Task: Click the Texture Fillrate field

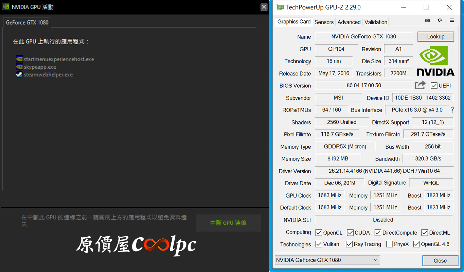Action: (x=428, y=134)
